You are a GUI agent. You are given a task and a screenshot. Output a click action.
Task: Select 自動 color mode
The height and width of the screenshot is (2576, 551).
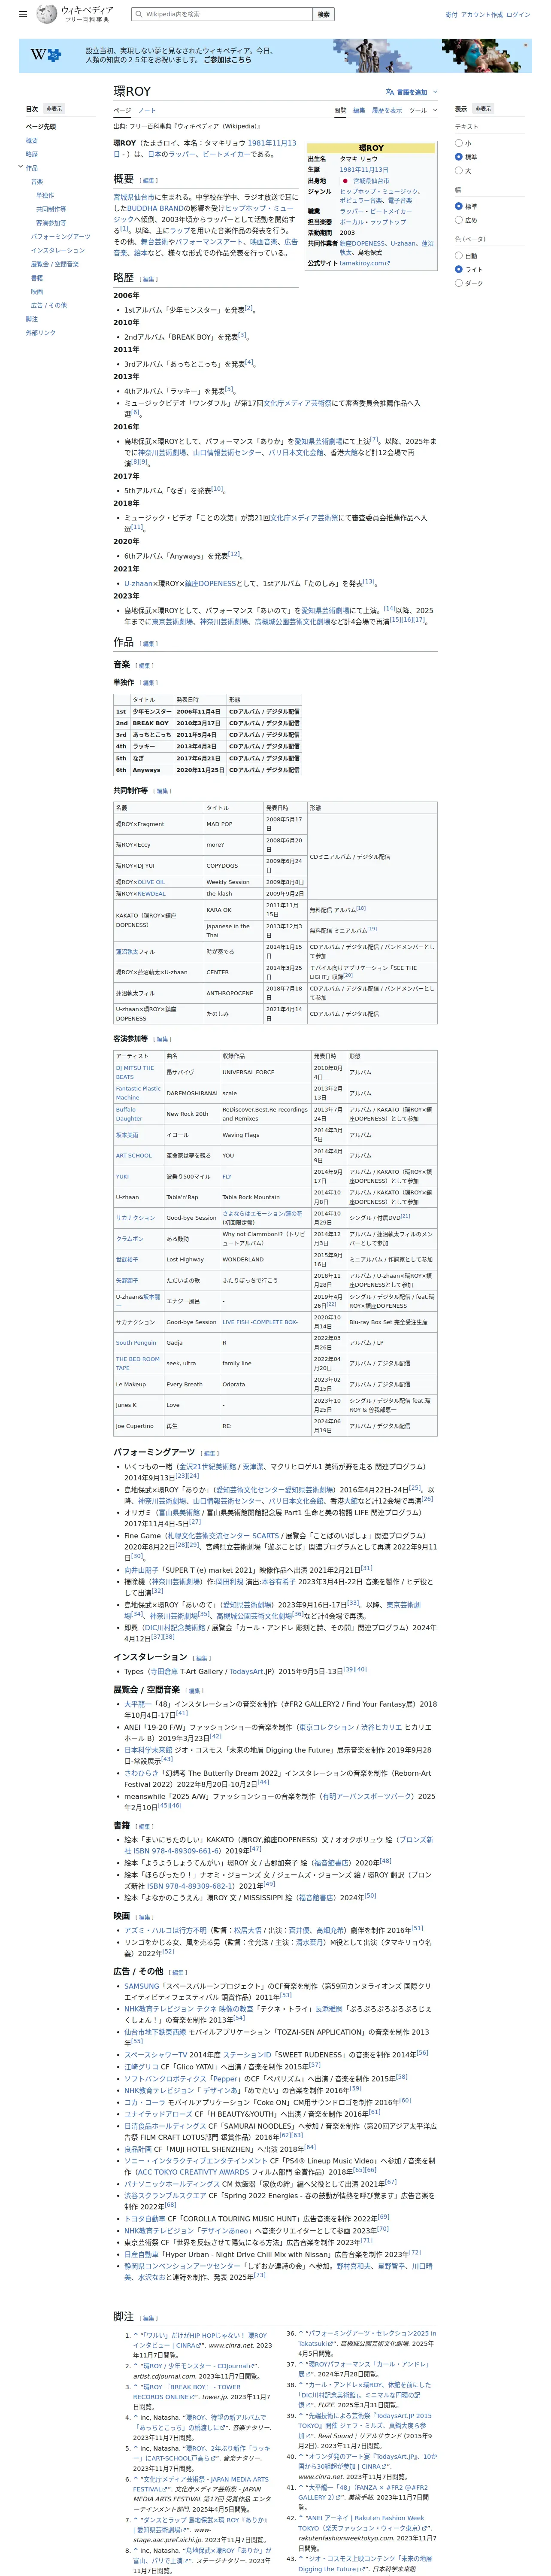pos(459,255)
